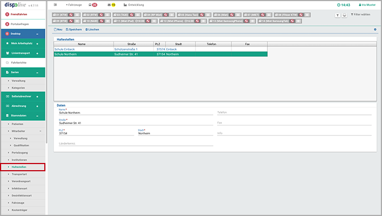Screen dimensions: 382x216
Task: Save the stop with Speichern
Action: (74, 29)
